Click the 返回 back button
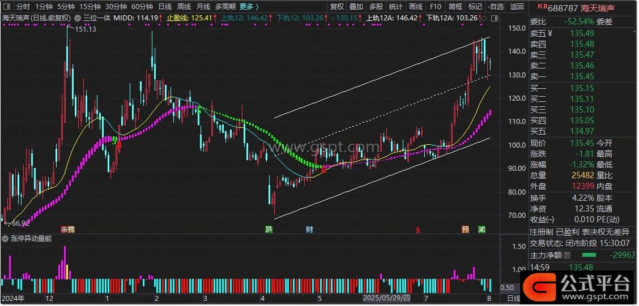639x306 pixels. coord(517,7)
